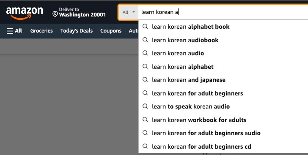Pick suggestion 'learn korean for adult beginners'
Viewport: 308px width, 155px height.
[x=223, y=93]
